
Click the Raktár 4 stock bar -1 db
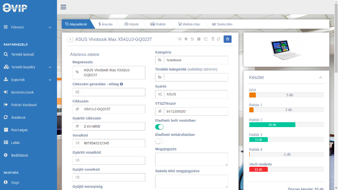point(286,155)
